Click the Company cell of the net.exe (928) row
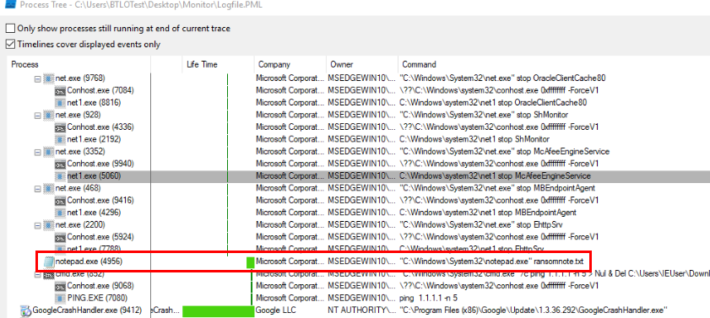The height and width of the screenshot is (318, 710). [x=290, y=115]
